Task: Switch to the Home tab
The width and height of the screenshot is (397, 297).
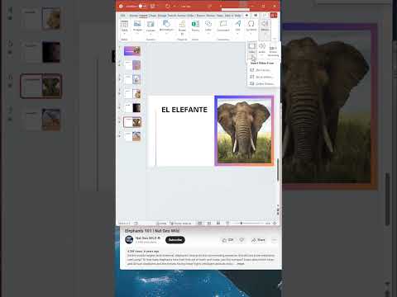Action: [133, 16]
